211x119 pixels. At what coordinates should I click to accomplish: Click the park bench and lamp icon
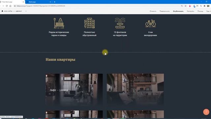point(59,23)
